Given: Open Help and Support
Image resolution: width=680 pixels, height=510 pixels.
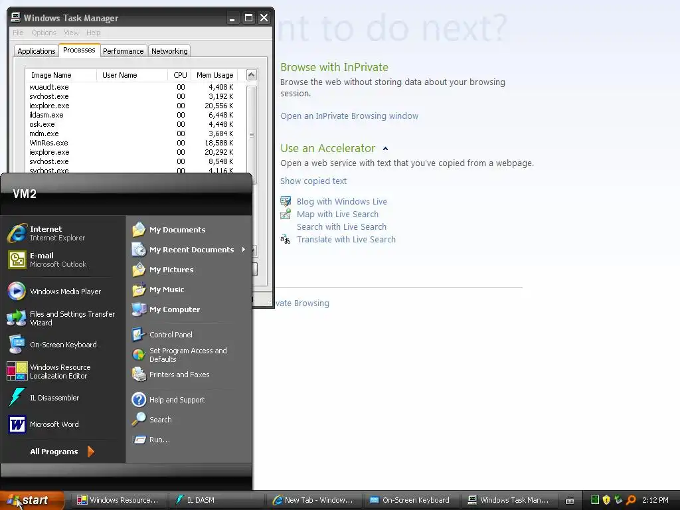Looking at the screenshot, I should tap(189, 400).
